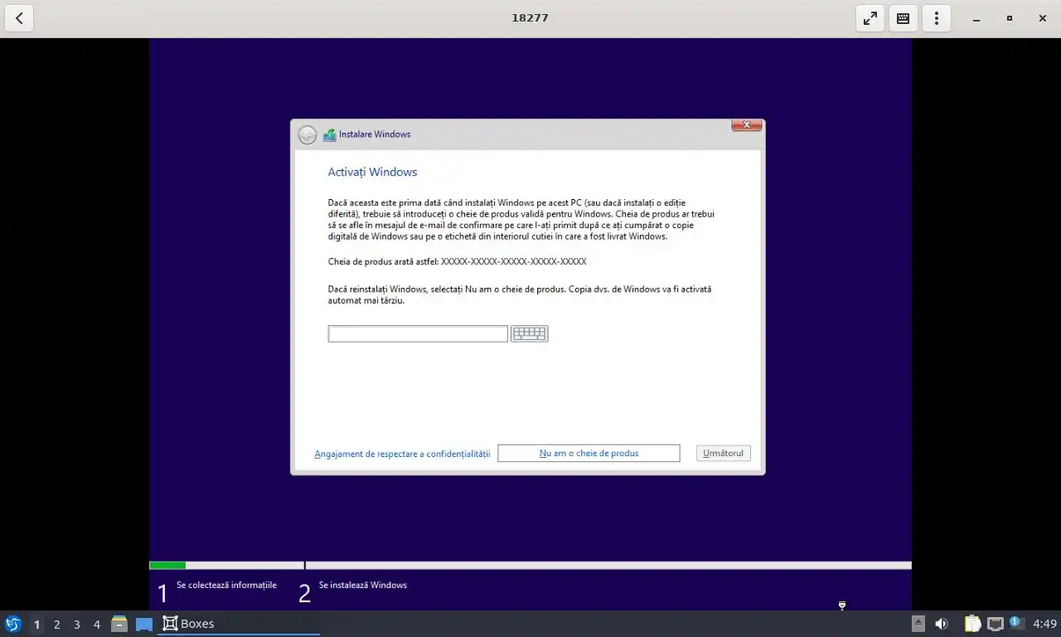Click the 18277 window title
This screenshot has height=637, width=1061.
pos(530,18)
